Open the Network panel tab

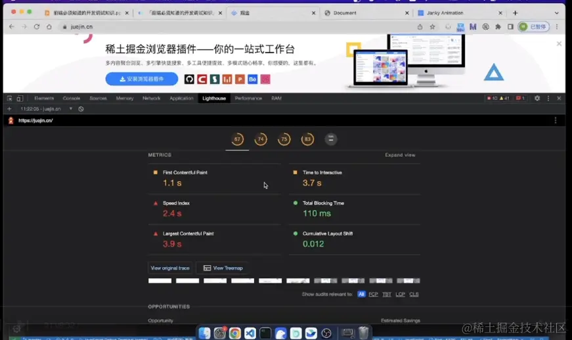click(x=152, y=98)
